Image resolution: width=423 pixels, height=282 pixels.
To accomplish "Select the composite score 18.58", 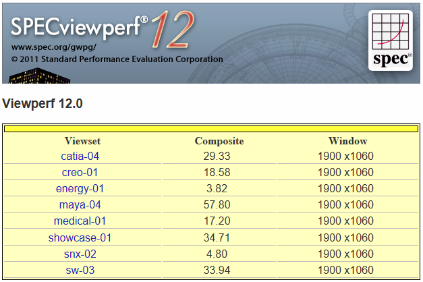I will pyautogui.click(x=217, y=173).
